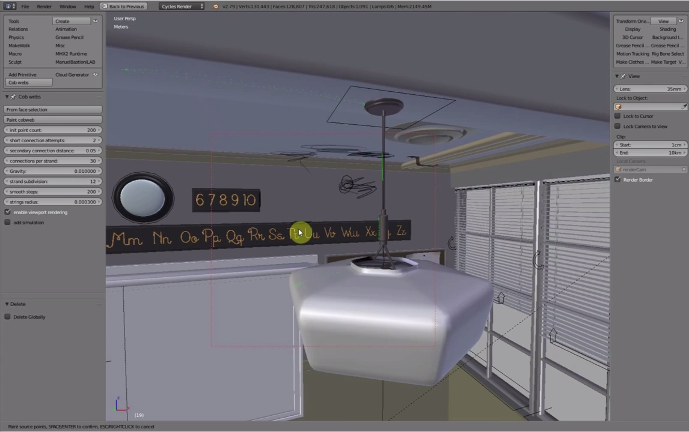Click the Lens 35mm value field
Viewport: 689px width, 432px height.
coord(651,89)
